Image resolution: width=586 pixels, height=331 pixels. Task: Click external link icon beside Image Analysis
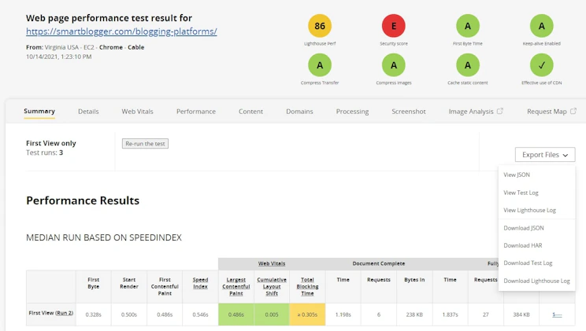point(499,111)
